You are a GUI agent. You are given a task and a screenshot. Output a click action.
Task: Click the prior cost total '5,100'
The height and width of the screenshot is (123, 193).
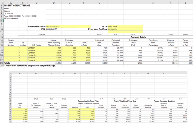87,122
